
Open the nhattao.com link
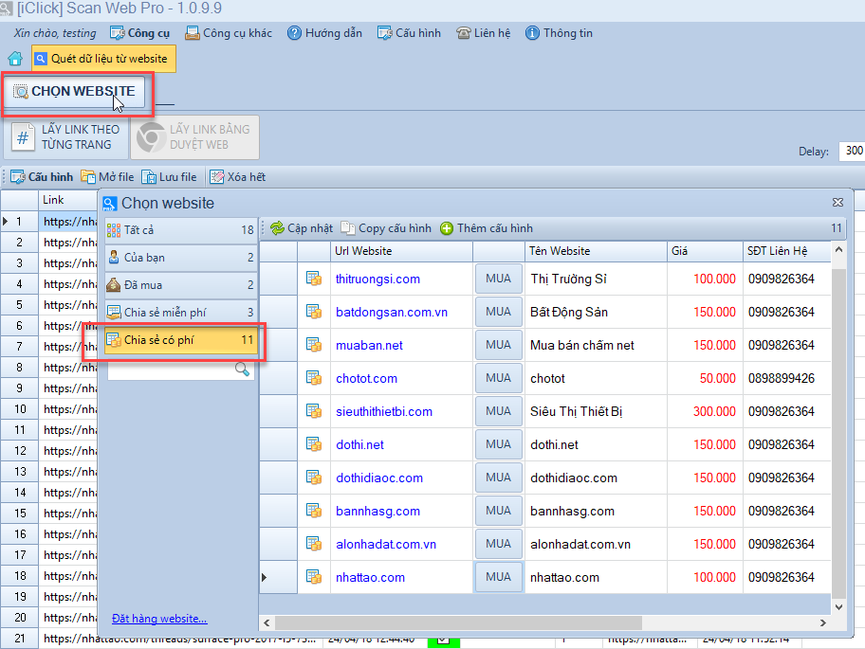tap(370, 577)
